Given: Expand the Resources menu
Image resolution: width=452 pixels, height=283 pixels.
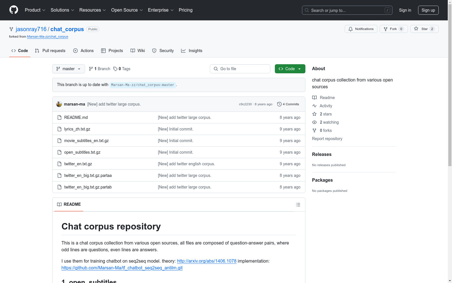Looking at the screenshot, I should point(93,10).
